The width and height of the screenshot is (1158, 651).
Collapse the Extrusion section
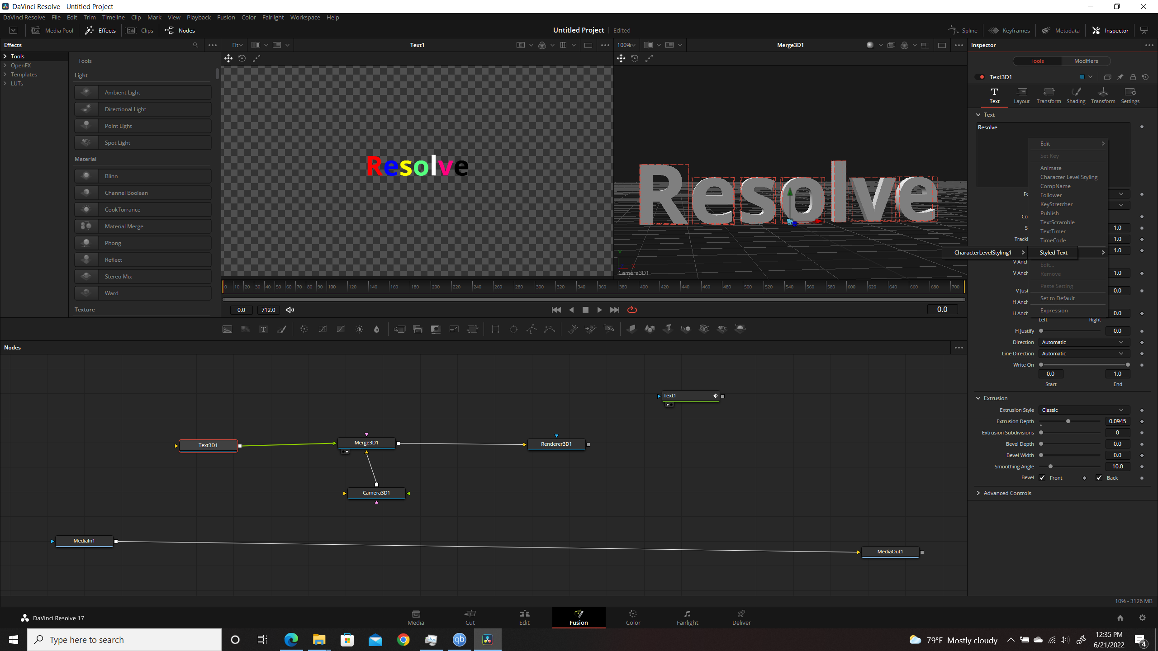pos(978,398)
